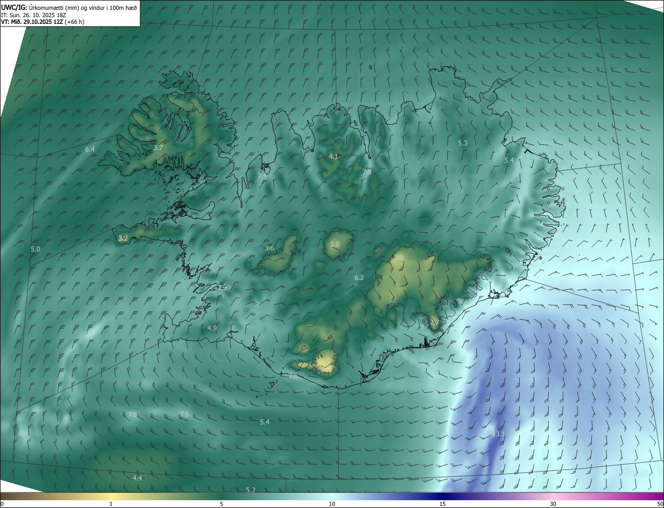
Task: Click the 4.9 value label
Action: [x=212, y=328]
